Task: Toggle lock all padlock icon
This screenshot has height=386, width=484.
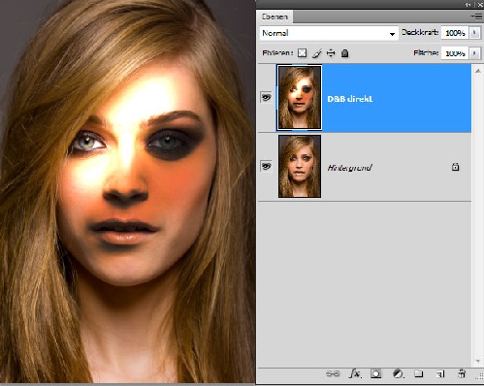Action: click(x=344, y=53)
